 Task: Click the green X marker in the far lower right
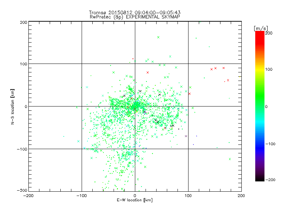[x=230, y=159]
